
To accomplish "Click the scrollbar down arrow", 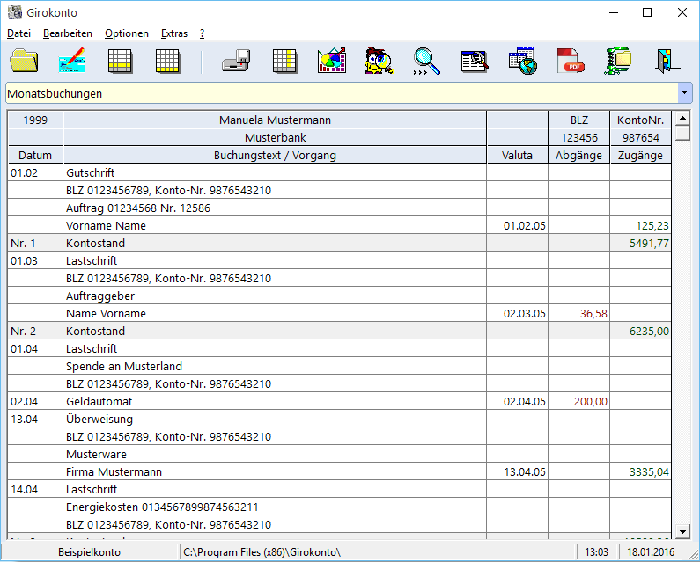I will 682,531.
